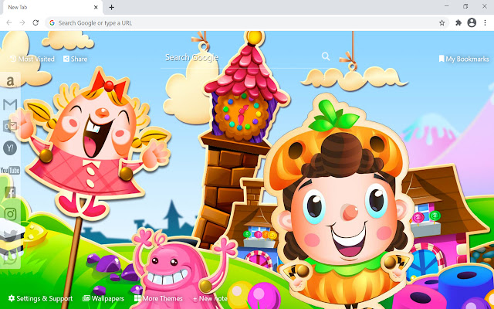Open the Yahoo shortcut in the sidebar
This screenshot has width=494, height=309.
point(10,148)
